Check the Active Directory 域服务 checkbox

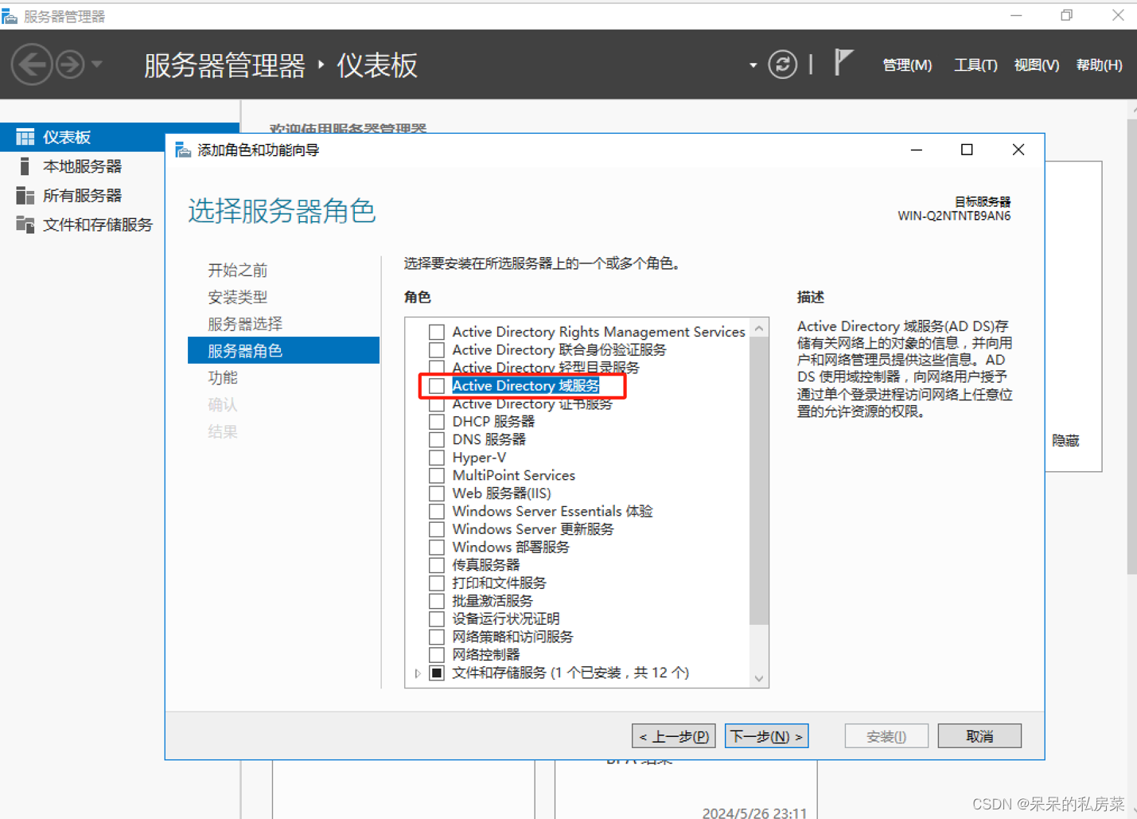point(437,386)
